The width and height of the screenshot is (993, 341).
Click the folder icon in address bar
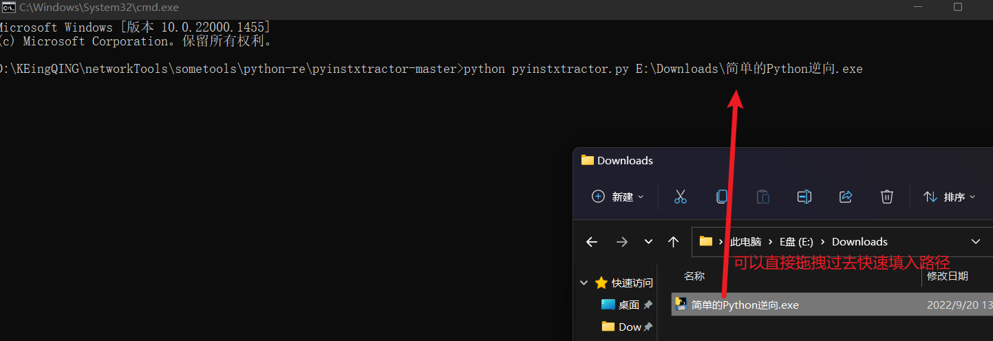tap(705, 241)
